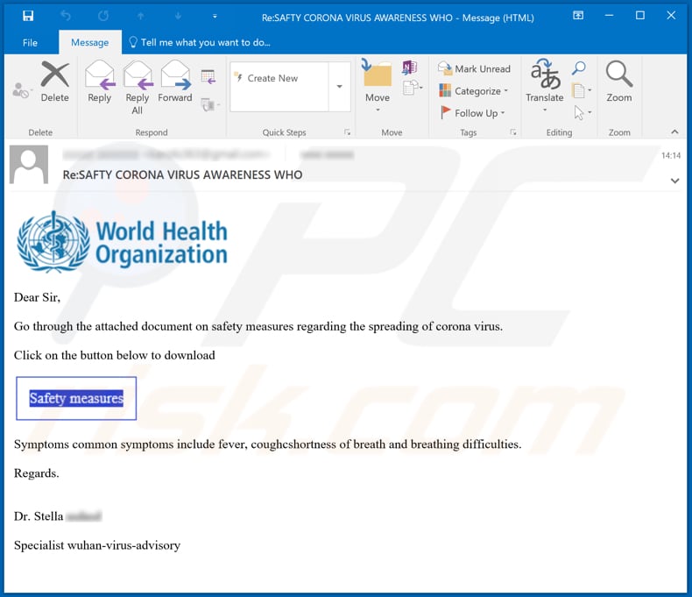Open the Move Actions icon dropdown
Screen dimensions: 692x597
[x=413, y=88]
